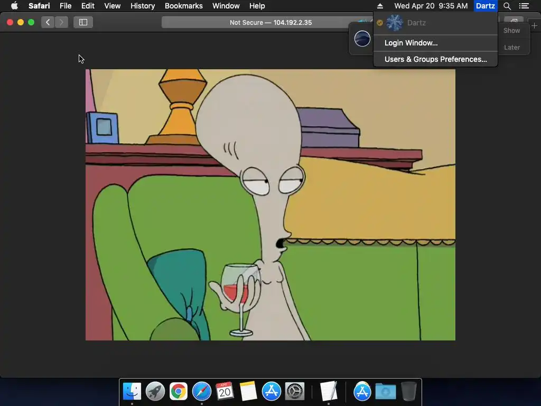Open the View menu

112,6
